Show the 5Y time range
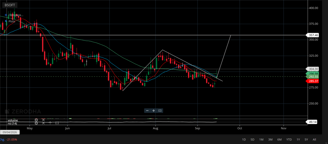 pyautogui.click(x=307, y=139)
